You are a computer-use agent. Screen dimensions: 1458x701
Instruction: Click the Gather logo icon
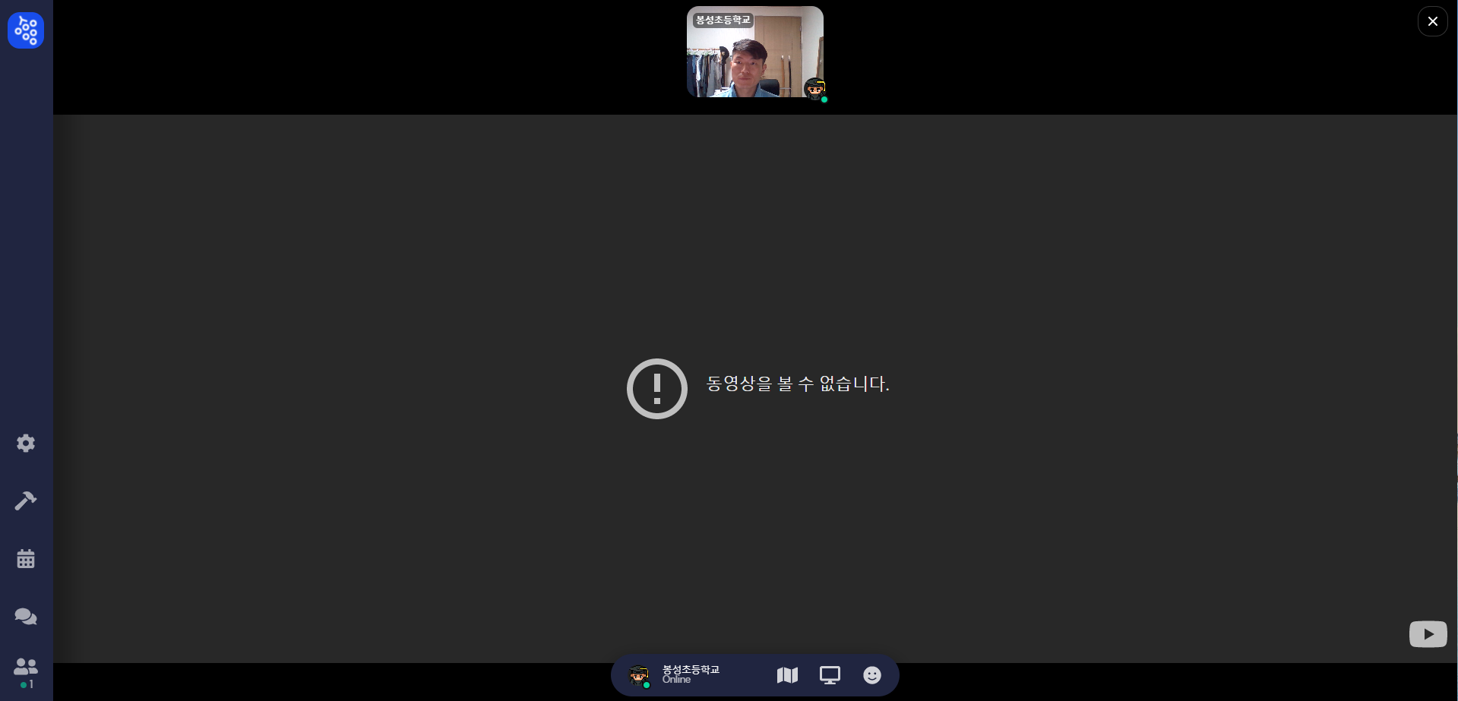pos(26,30)
